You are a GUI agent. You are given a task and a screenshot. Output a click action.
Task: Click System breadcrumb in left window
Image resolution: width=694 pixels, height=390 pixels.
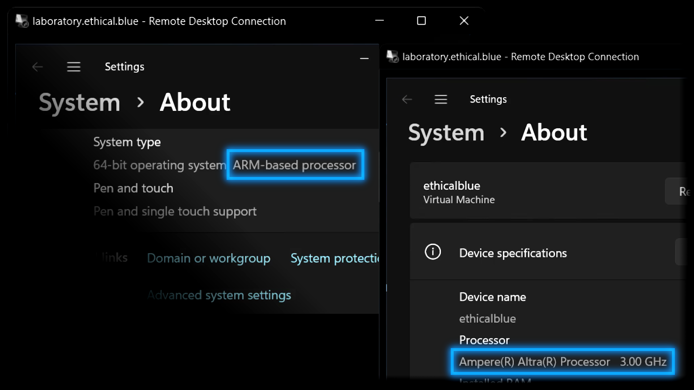(x=80, y=103)
